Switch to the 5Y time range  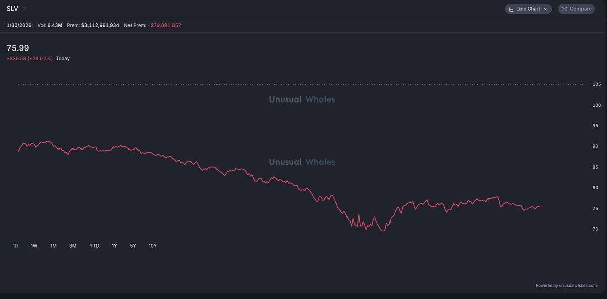click(x=133, y=246)
